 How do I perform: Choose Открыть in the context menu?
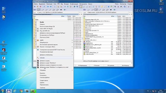55,24
